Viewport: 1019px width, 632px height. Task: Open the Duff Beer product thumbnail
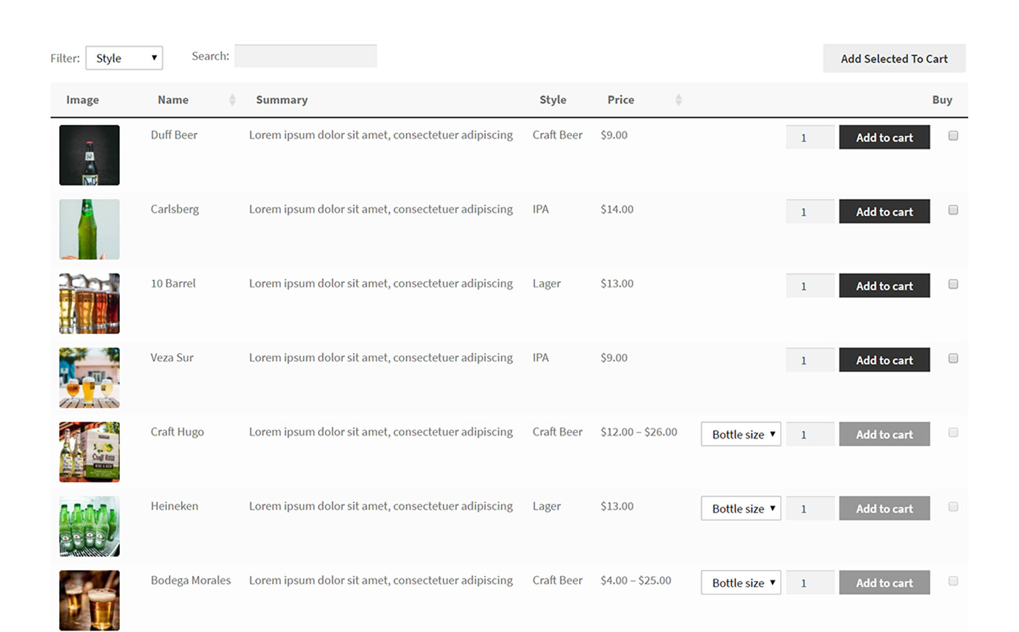89,155
